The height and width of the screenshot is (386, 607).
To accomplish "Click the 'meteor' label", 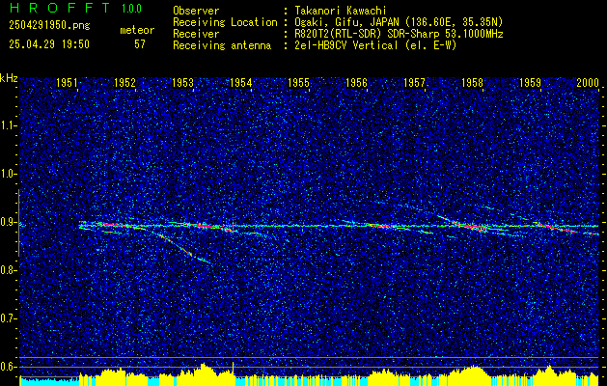I will 137,31.
